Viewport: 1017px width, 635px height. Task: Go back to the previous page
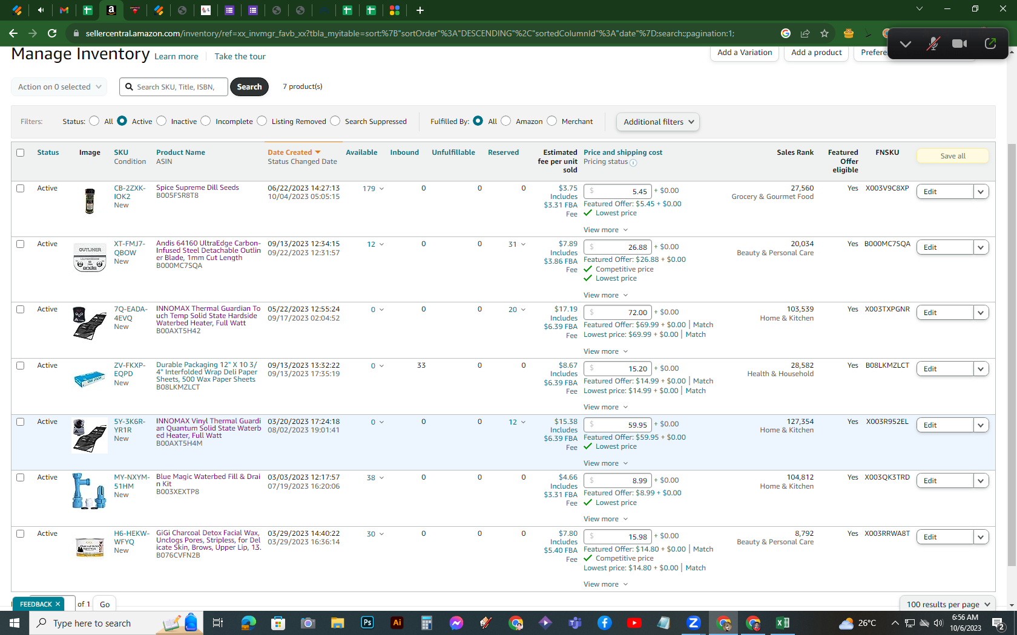tap(13, 33)
